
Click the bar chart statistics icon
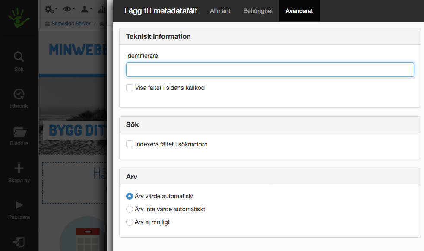tap(102, 10)
